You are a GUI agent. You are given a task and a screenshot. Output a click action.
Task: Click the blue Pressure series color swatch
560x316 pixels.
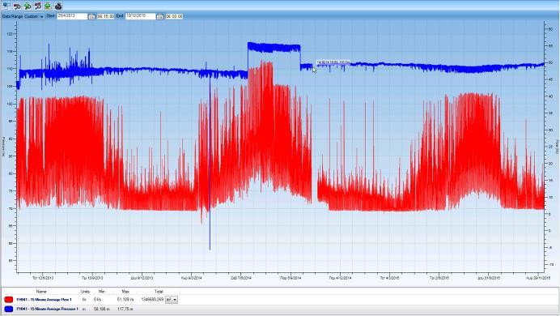[x=9, y=309]
